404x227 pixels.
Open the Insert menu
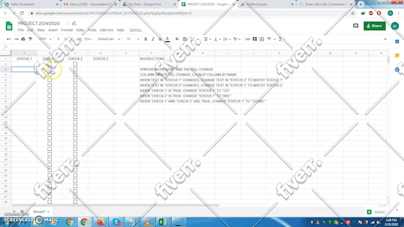tap(53, 30)
